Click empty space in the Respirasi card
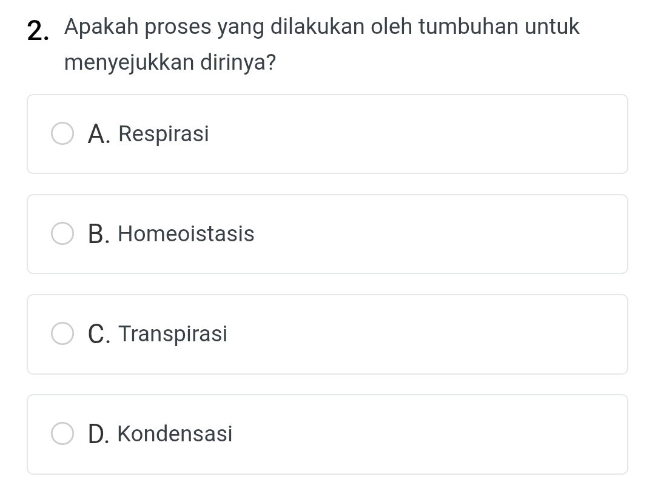This screenshot has width=655, height=485. coord(425,134)
